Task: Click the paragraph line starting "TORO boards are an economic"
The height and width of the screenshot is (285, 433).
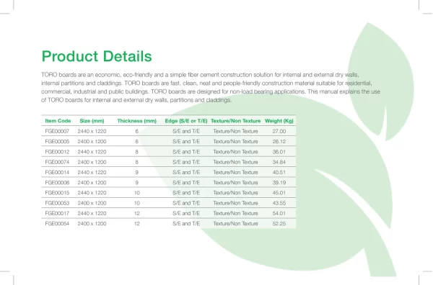Action: coord(200,75)
